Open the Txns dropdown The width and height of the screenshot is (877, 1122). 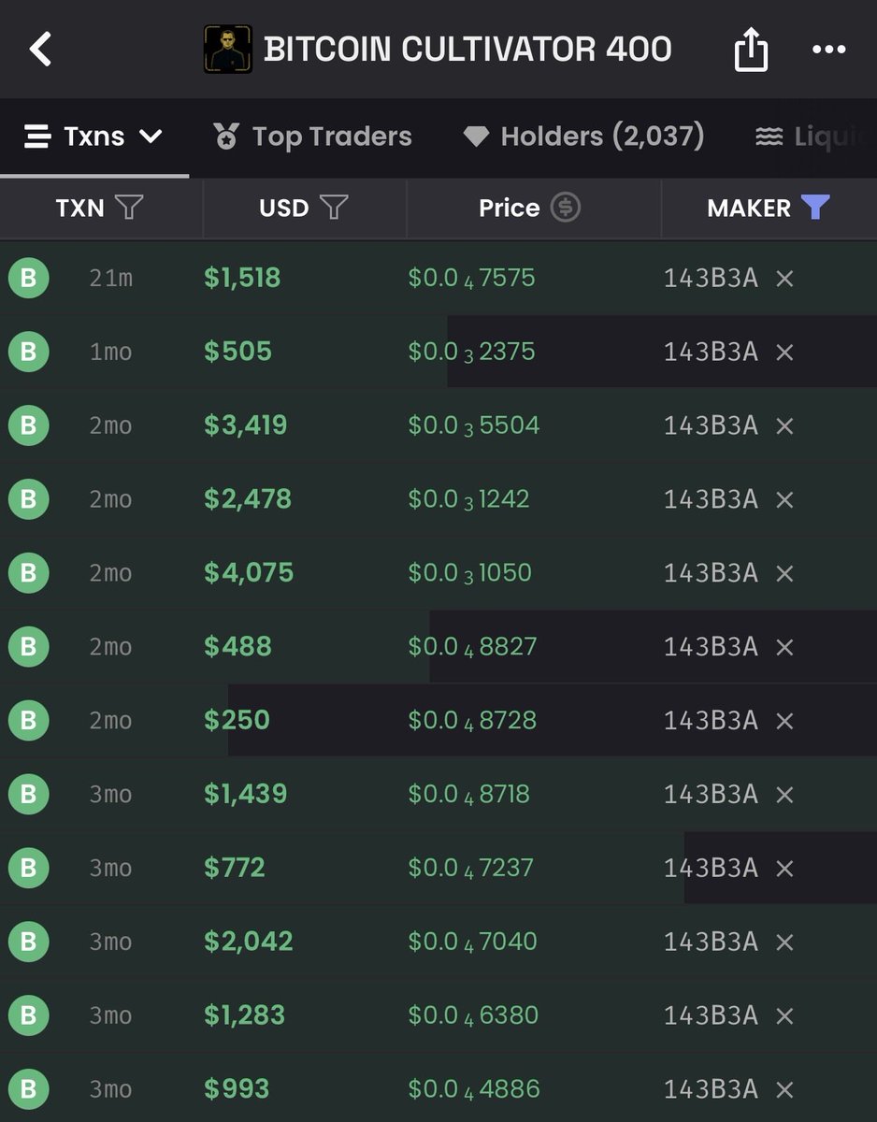[93, 137]
